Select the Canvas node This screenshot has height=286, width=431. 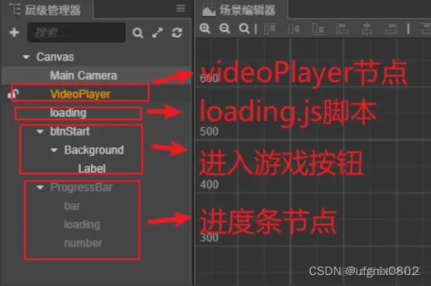coord(55,57)
